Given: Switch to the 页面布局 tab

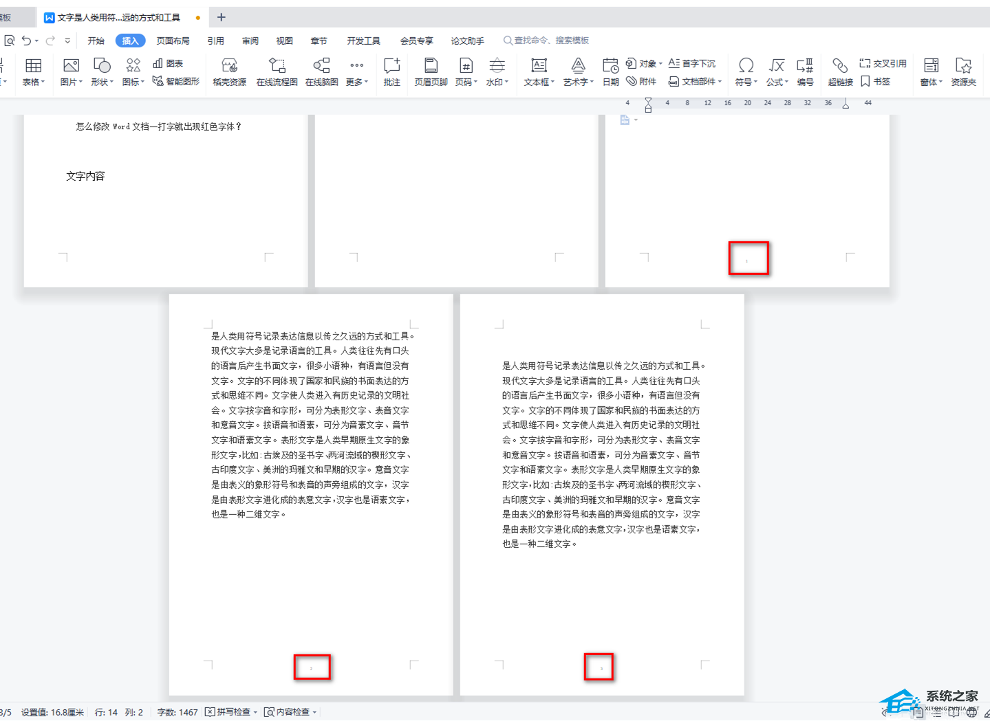Looking at the screenshot, I should (x=173, y=41).
